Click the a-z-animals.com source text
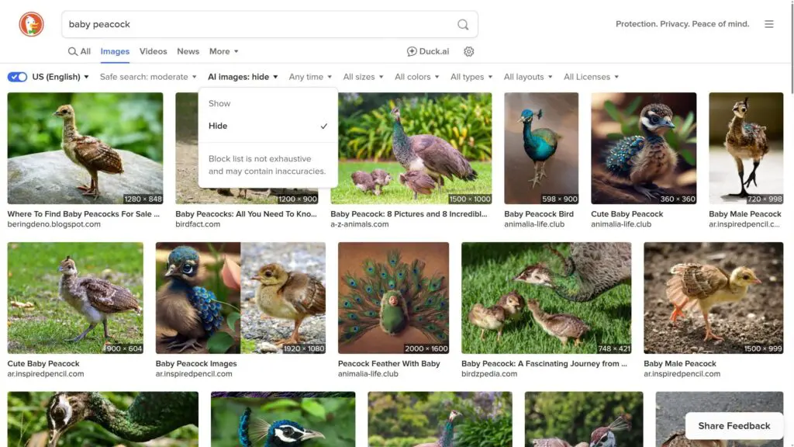Screen dimensions: 794x447 (360, 224)
